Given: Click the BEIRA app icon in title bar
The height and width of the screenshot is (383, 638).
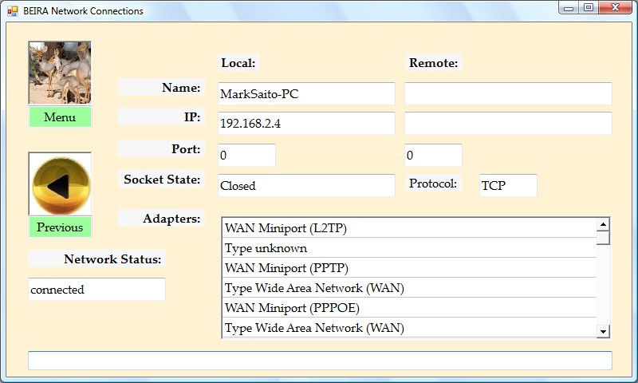Looking at the screenshot, I should click(13, 11).
